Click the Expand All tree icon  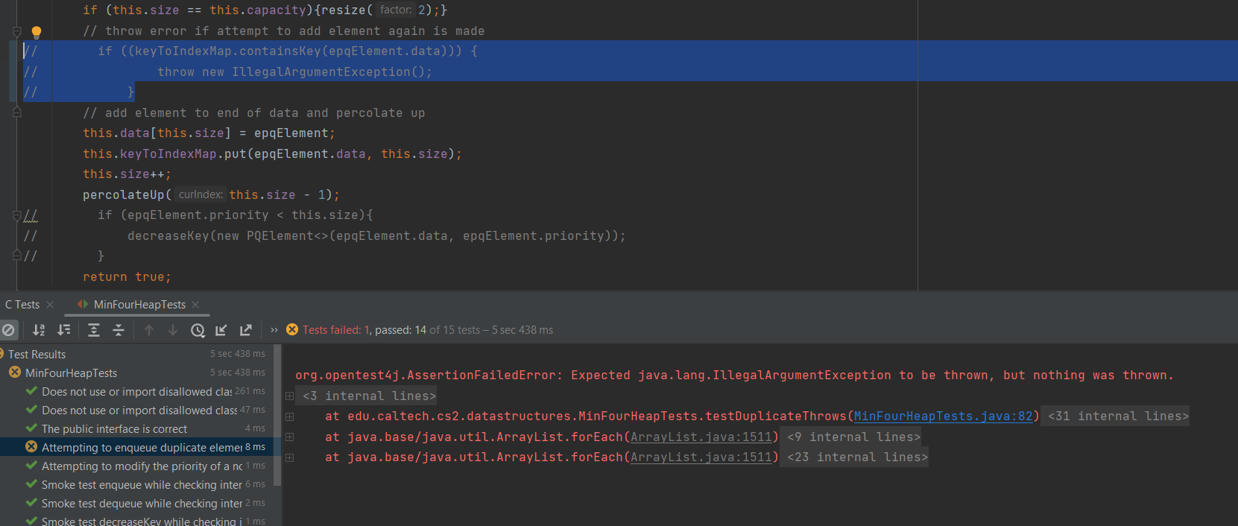(x=94, y=330)
